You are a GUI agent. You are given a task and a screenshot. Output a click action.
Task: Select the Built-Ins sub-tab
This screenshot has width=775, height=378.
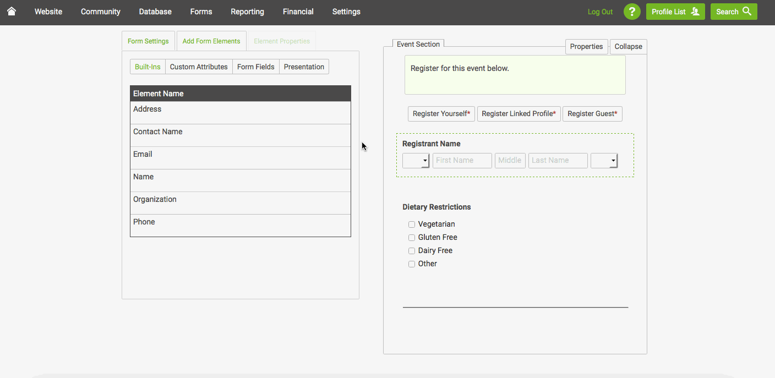click(x=148, y=67)
